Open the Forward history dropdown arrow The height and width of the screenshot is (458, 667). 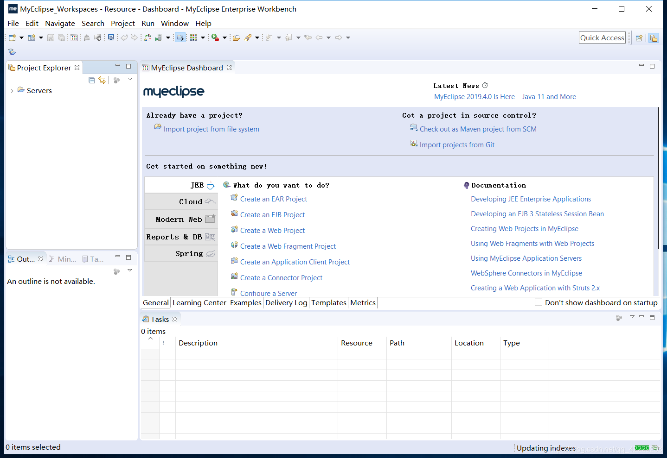click(x=348, y=38)
